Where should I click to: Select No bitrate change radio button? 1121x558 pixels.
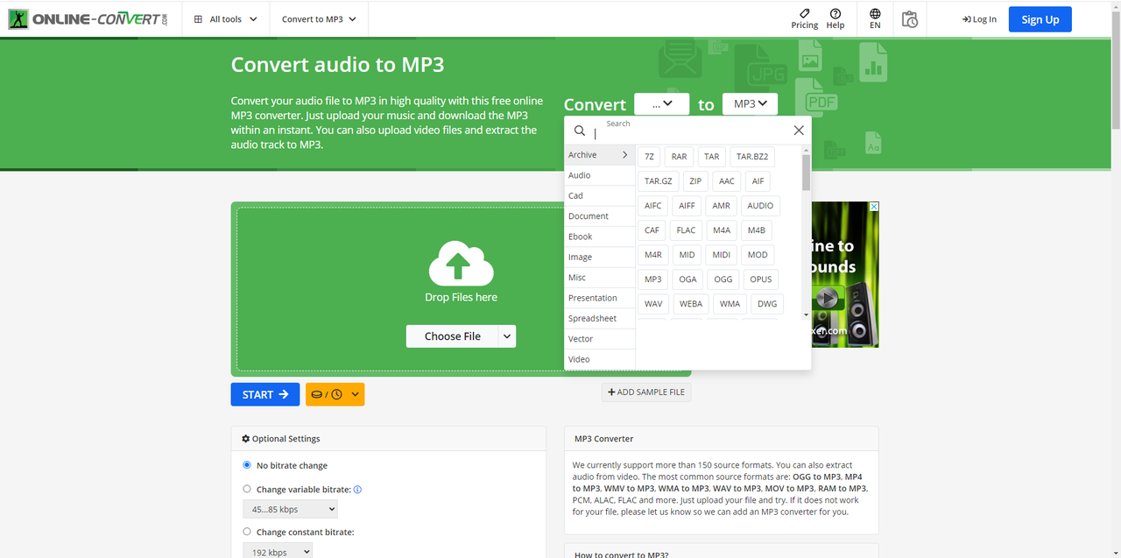click(x=247, y=465)
